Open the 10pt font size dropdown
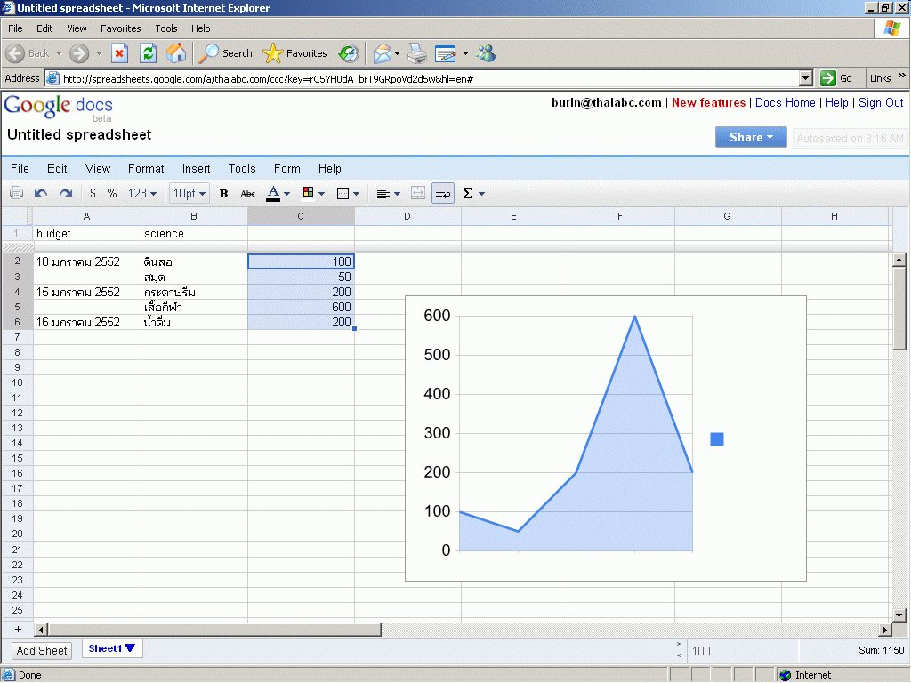Viewport: 911px width, 683px height. 189,193
